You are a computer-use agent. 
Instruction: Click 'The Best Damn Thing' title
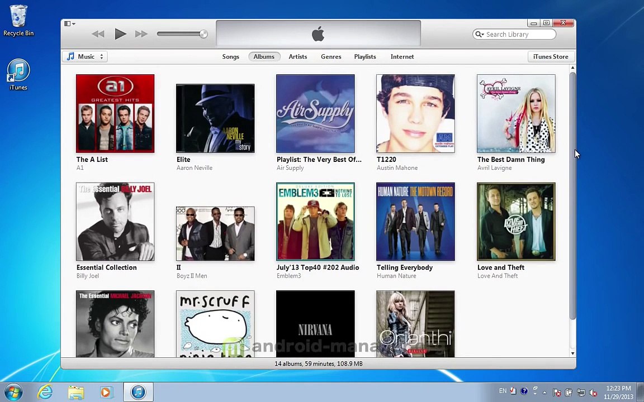[x=511, y=160]
